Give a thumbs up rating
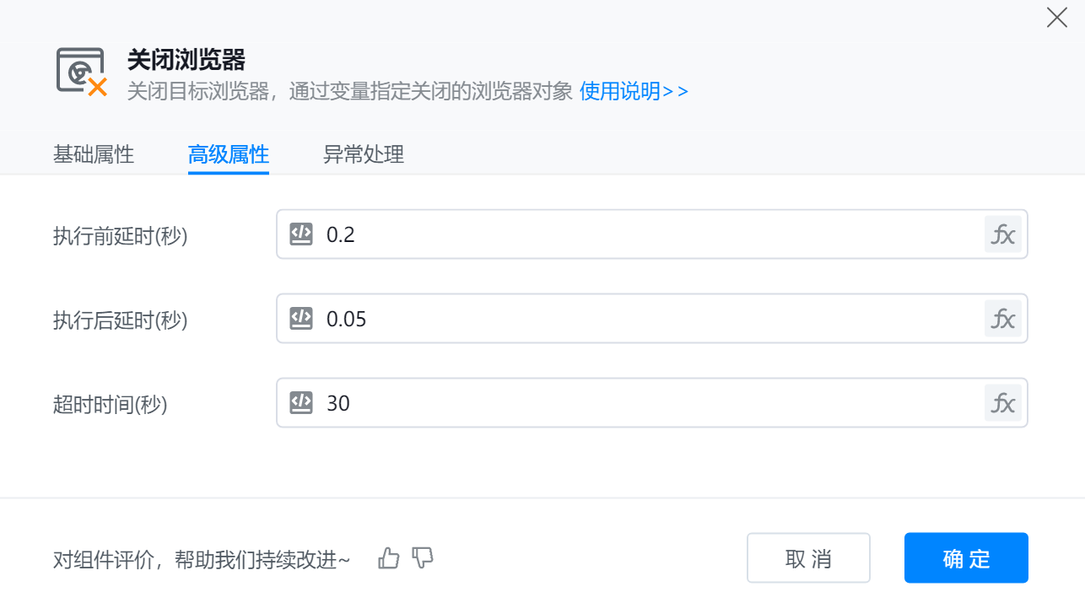Screen dimensions: 1085x608 pos(389,557)
